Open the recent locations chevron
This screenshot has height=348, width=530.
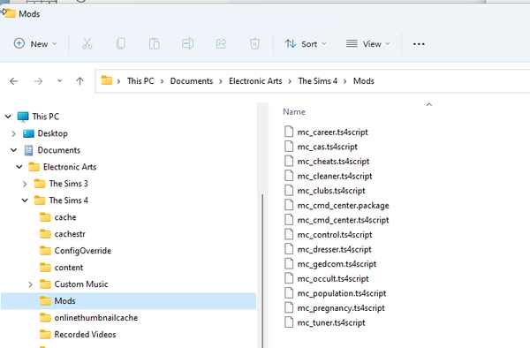pos(59,81)
